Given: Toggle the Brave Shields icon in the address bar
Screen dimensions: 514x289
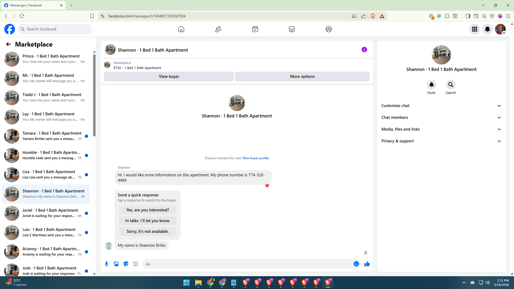Looking at the screenshot, I should 373,16.
